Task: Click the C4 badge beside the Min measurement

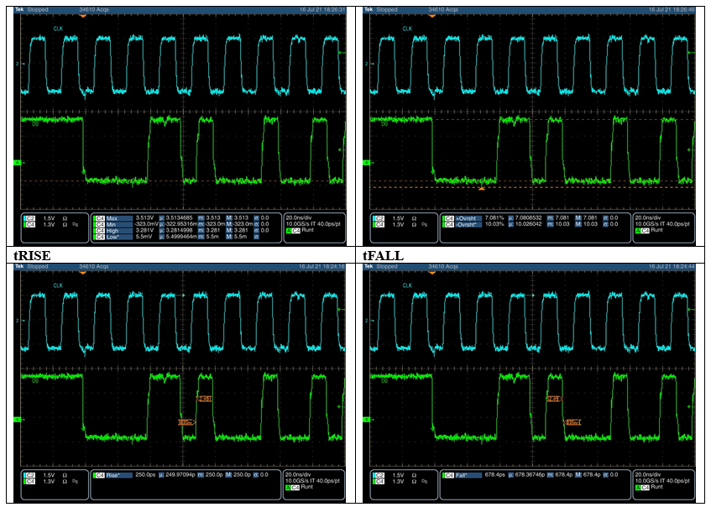Action: coord(99,224)
